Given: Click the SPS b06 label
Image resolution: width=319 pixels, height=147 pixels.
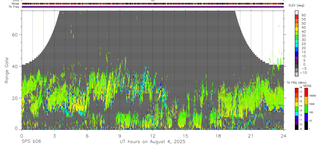Looking at the screenshot, I should click(31, 142).
